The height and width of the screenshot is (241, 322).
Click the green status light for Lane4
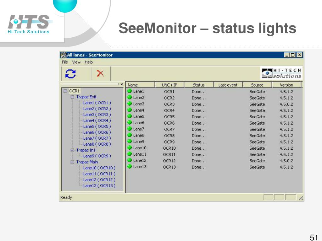click(x=130, y=110)
